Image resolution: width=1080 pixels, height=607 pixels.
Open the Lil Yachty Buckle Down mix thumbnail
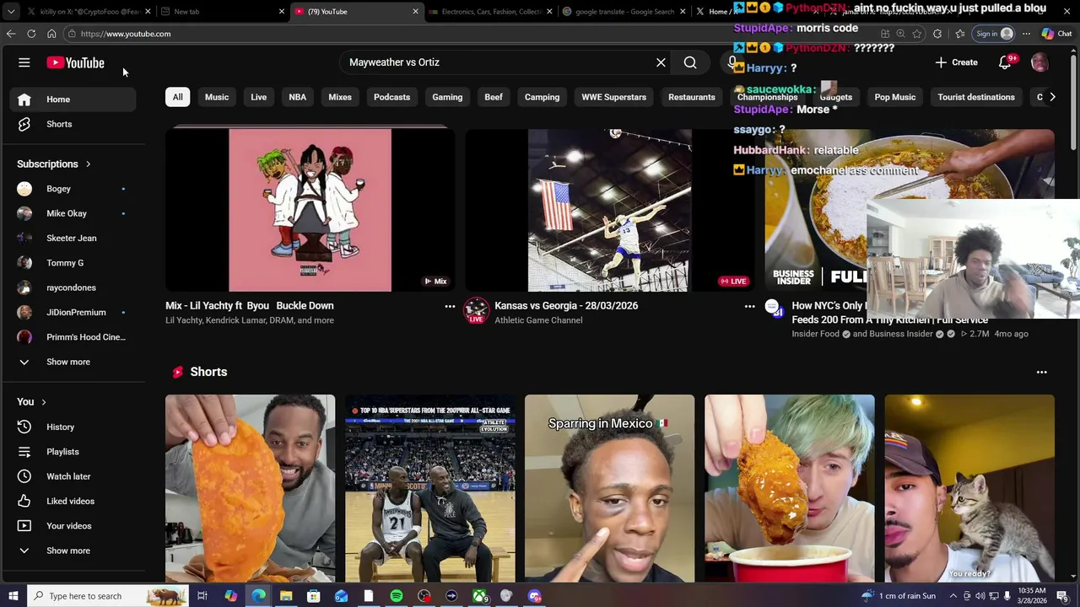pos(310,210)
